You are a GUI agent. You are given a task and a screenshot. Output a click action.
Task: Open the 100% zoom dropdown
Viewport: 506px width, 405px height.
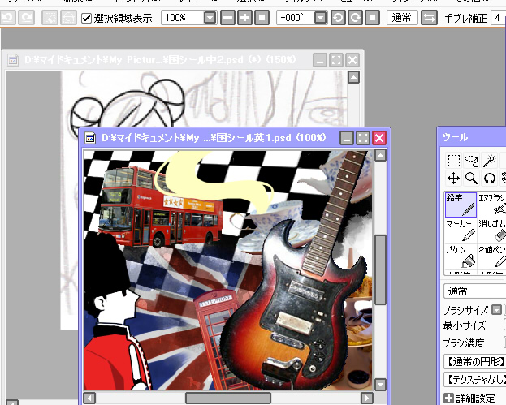point(210,18)
